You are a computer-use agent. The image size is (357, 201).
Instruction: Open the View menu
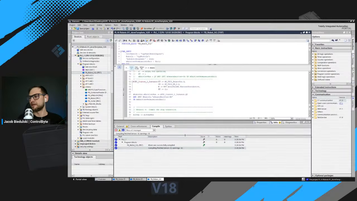click(x=85, y=25)
